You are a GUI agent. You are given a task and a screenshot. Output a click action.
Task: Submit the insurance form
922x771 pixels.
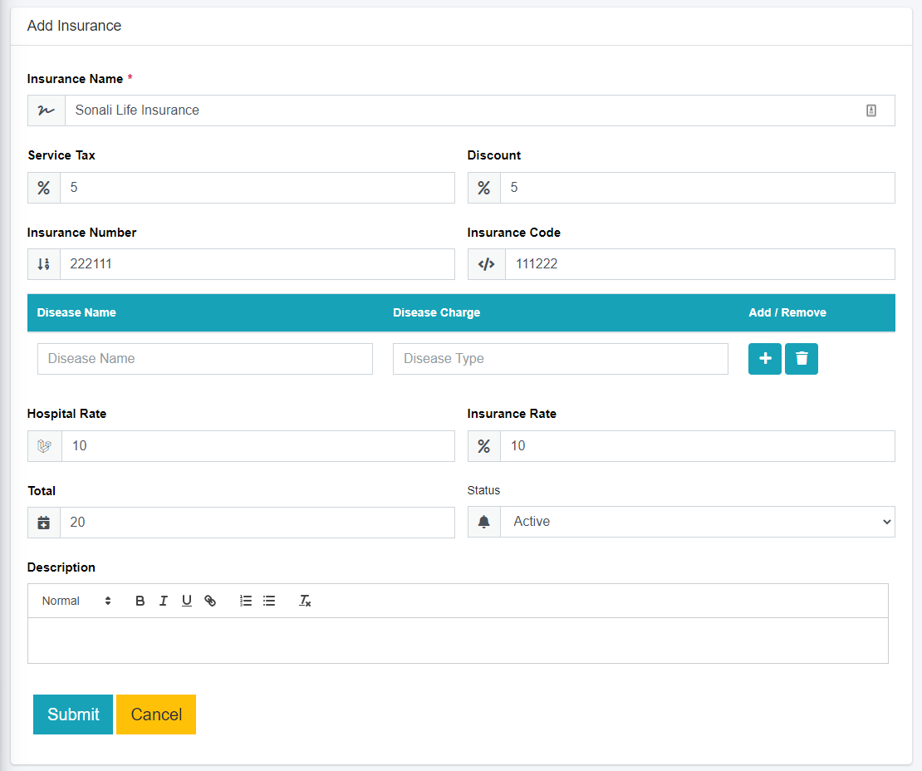(73, 715)
